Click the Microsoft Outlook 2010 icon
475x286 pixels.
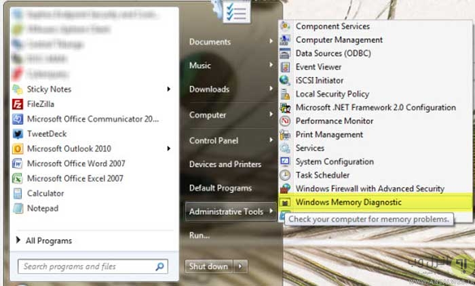[x=17, y=148]
